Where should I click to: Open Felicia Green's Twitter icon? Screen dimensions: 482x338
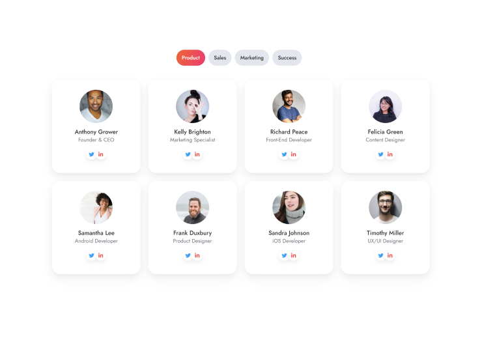pos(380,154)
